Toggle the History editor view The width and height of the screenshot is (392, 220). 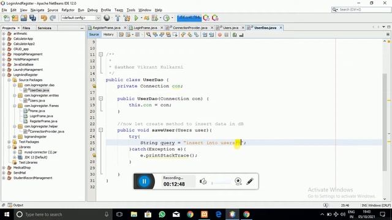point(108,35)
